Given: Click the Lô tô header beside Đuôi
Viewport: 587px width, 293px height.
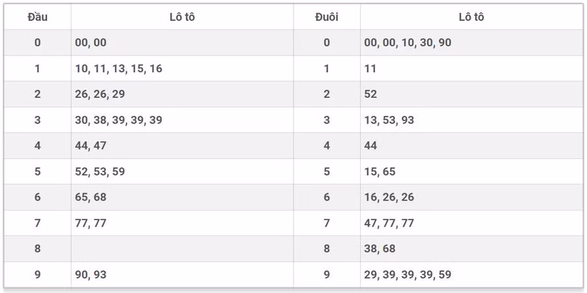Looking at the screenshot, I should [471, 17].
